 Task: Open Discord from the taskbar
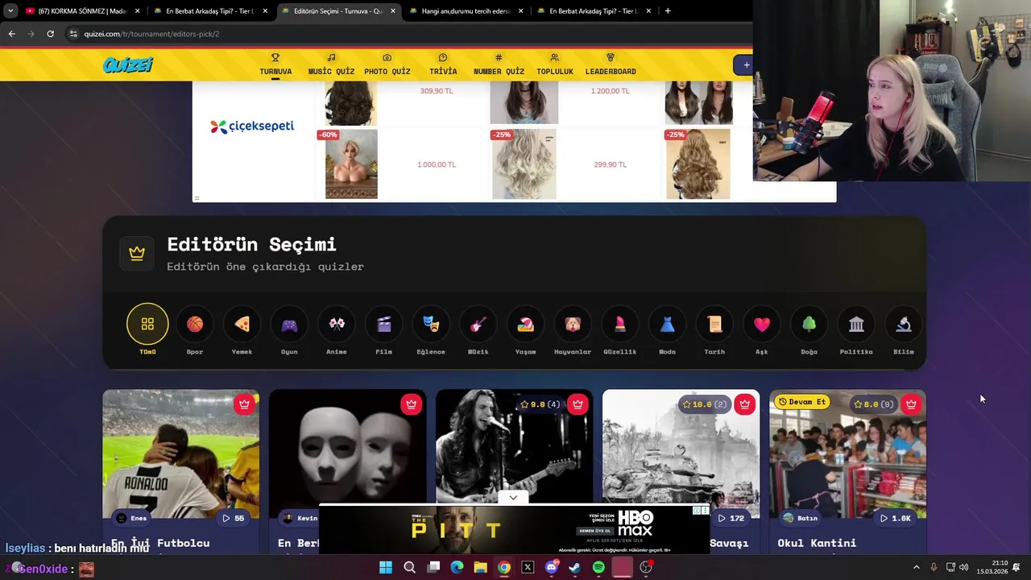552,567
